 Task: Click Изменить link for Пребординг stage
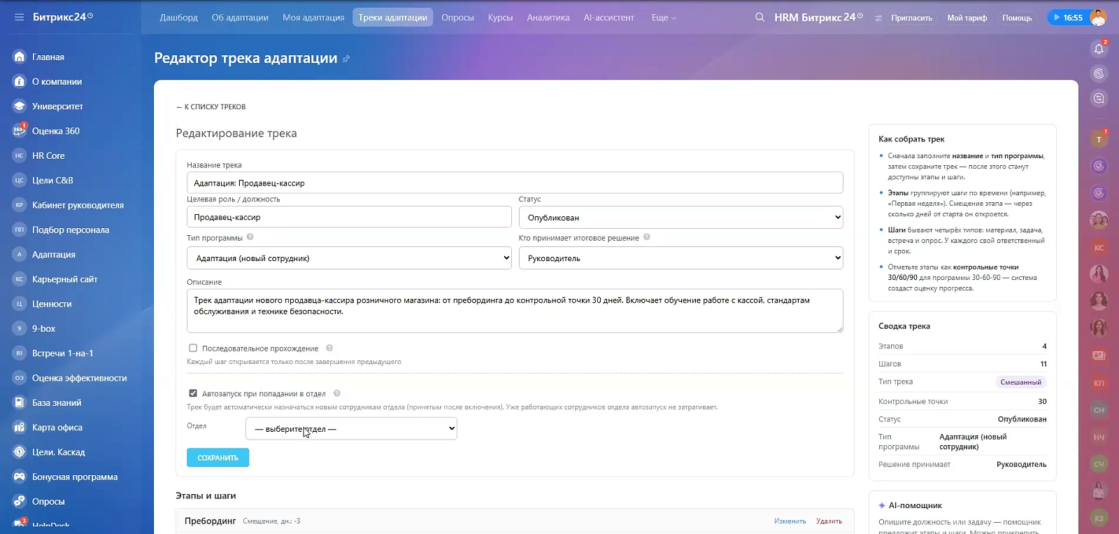pyautogui.click(x=790, y=521)
